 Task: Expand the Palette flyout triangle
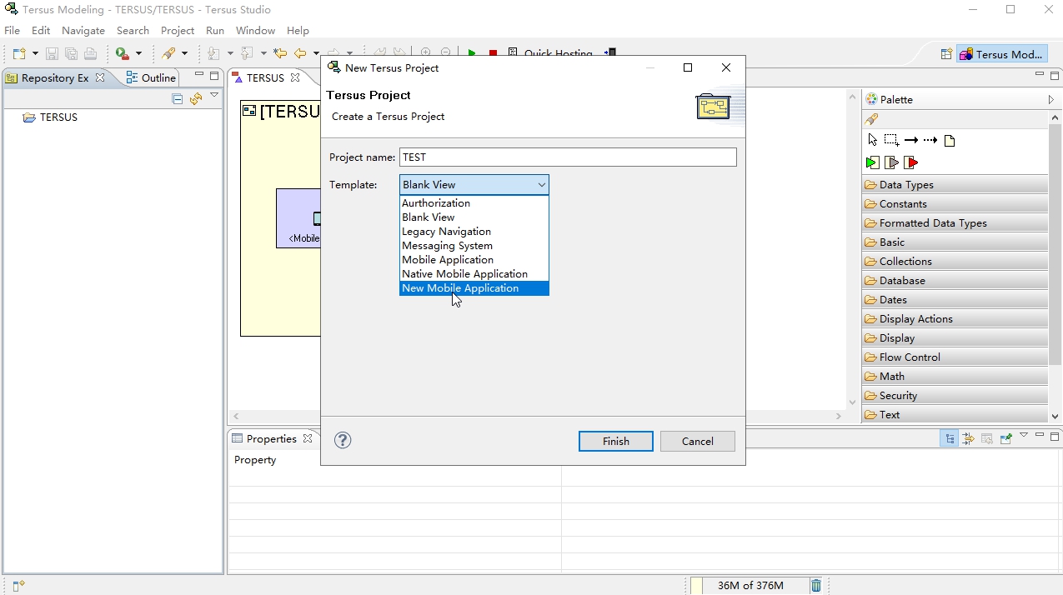click(x=1050, y=99)
